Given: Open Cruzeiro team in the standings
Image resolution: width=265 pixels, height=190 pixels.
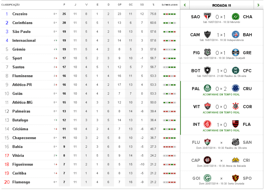Looking at the screenshot, I should 20,14.
